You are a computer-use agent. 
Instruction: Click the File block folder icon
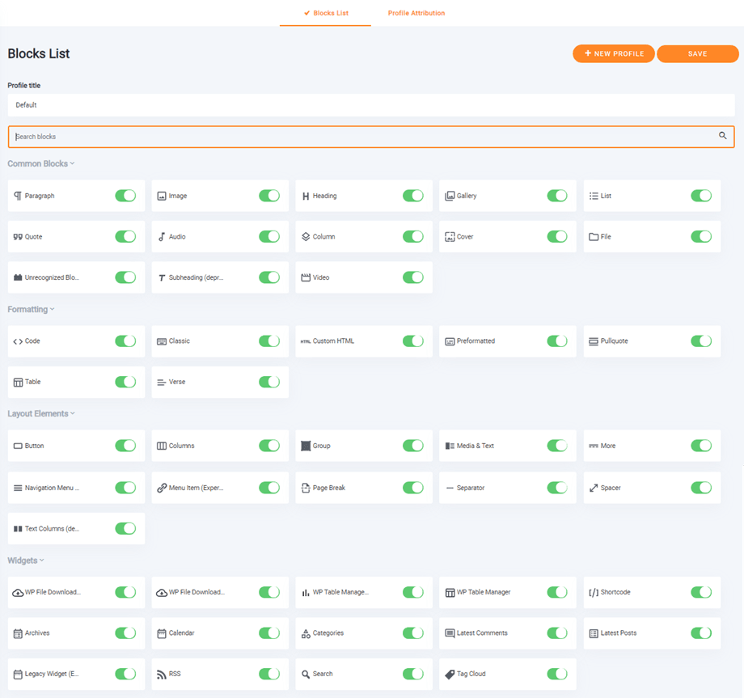594,237
